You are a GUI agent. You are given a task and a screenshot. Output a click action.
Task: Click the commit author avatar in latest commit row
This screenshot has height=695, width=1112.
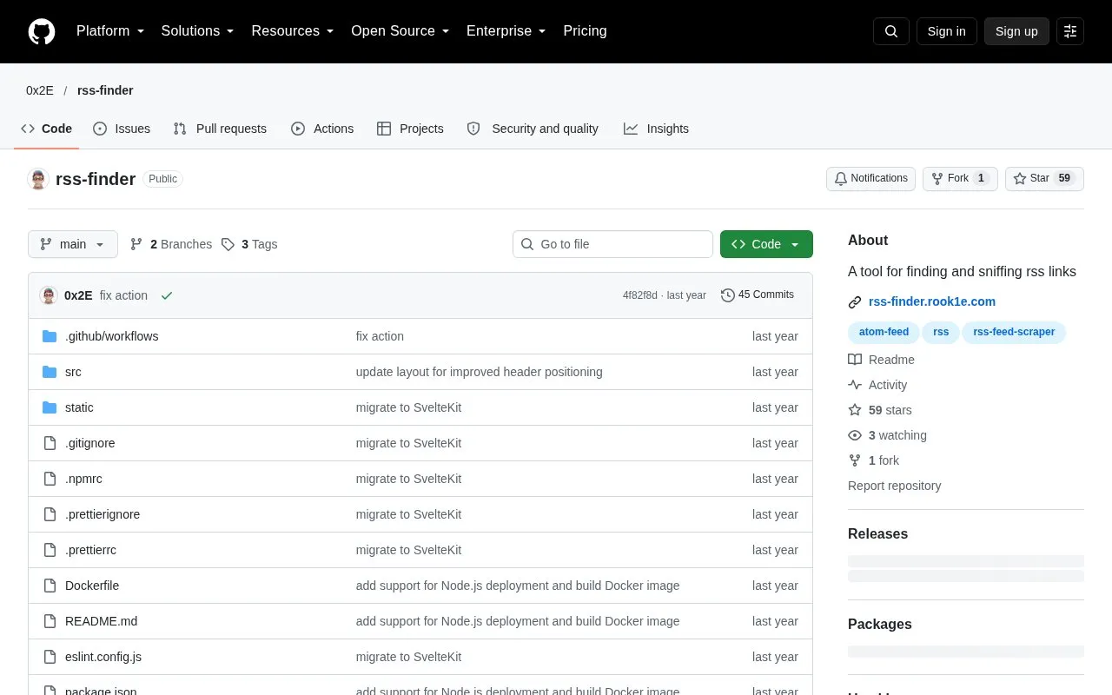49,295
